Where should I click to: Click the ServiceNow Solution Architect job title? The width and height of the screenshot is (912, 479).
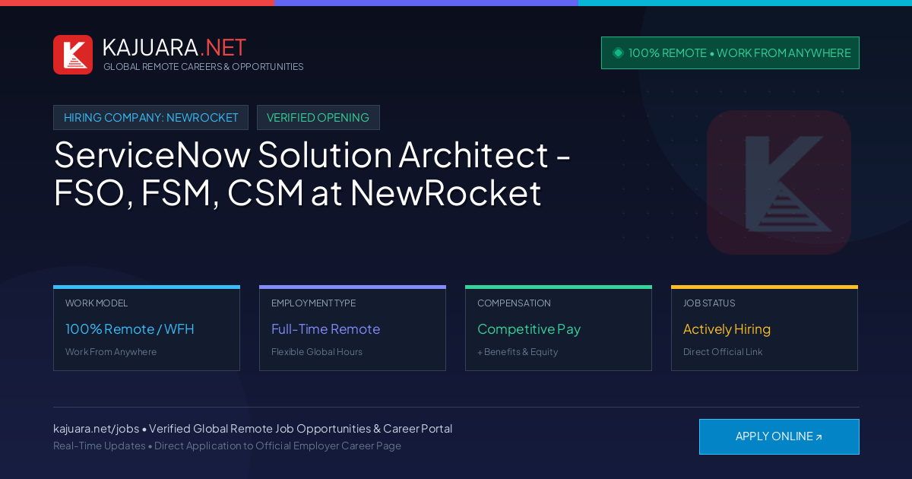[x=312, y=174]
